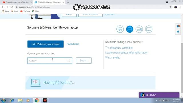Close the YouTube Studio tab
The height and width of the screenshot is (103, 183).
click(x=31, y=2)
